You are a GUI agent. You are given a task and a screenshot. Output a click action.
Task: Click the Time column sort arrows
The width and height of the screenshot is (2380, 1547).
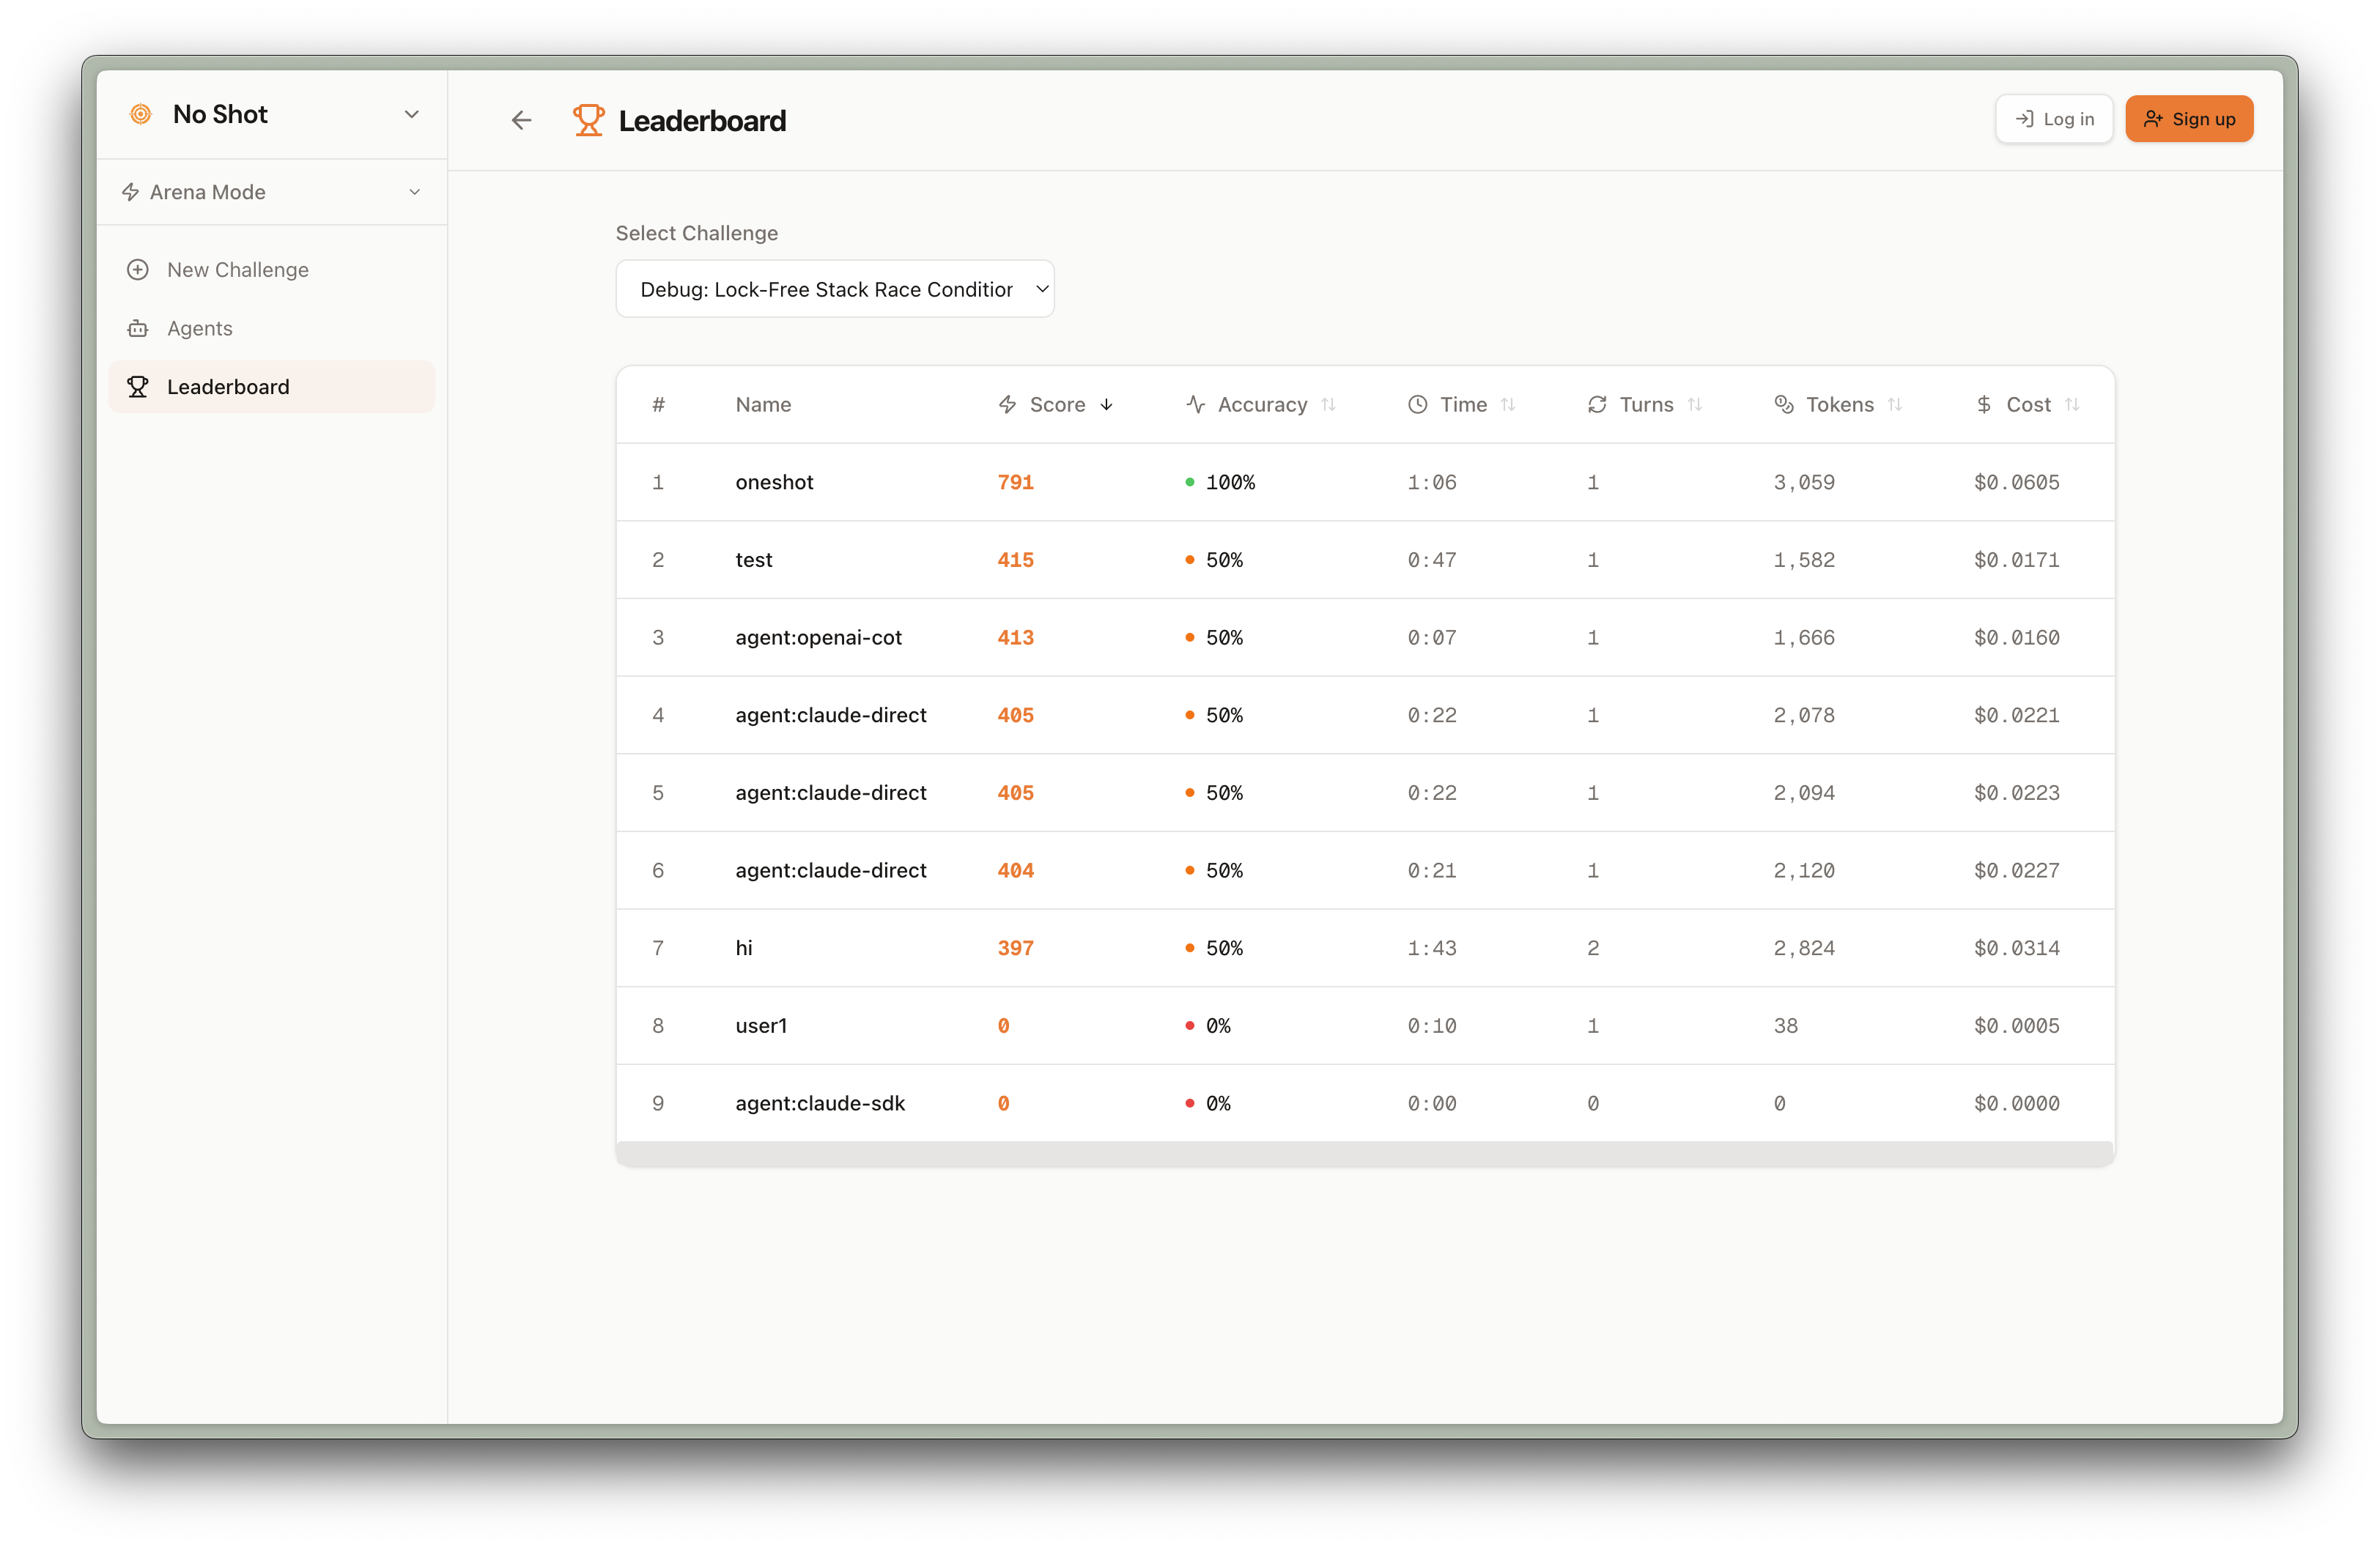coord(1508,405)
